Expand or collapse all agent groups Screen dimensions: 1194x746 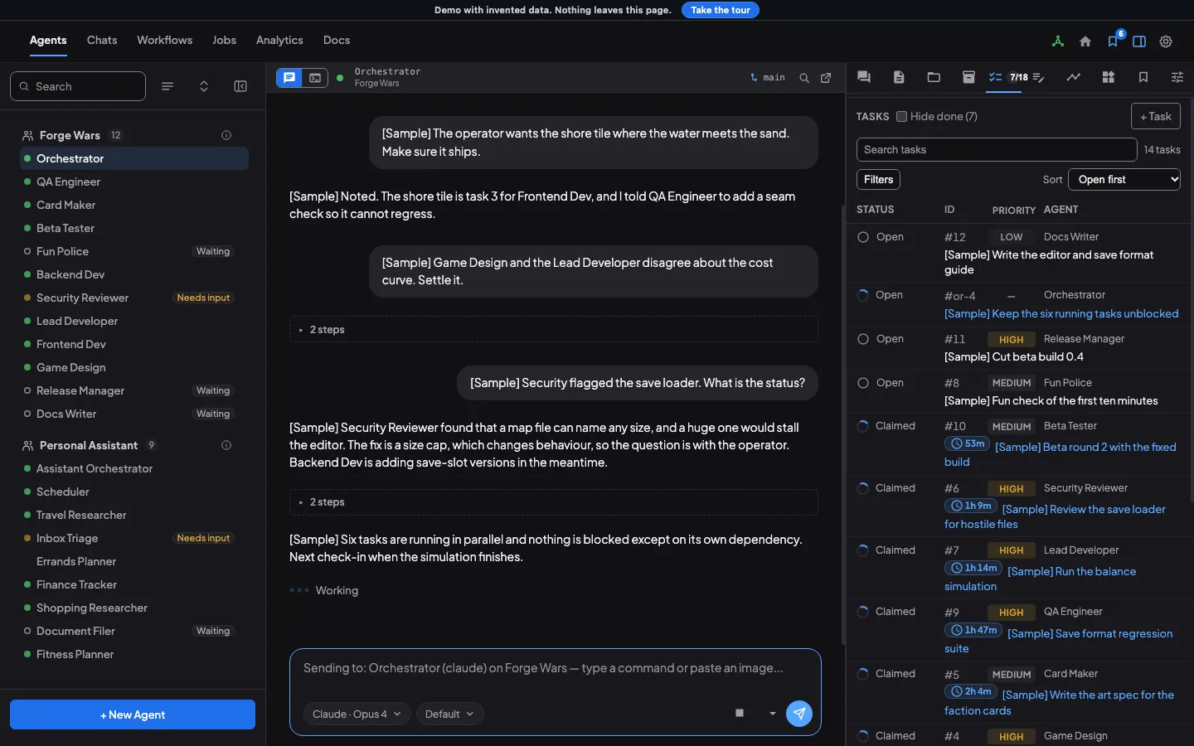click(204, 86)
